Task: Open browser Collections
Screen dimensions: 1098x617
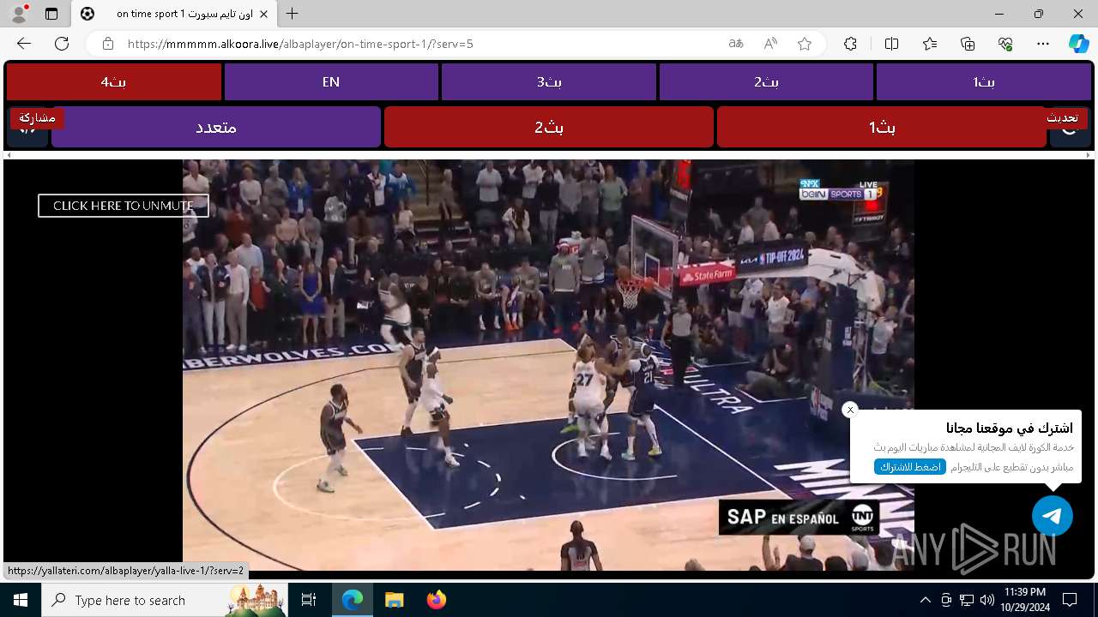Action: click(x=968, y=44)
